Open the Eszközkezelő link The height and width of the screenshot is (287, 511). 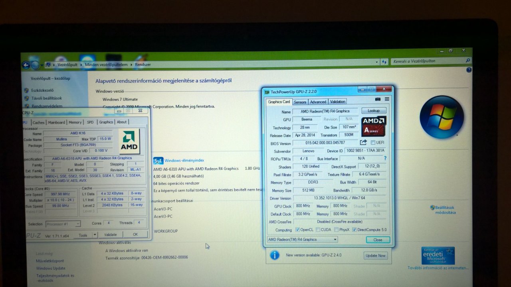[x=42, y=90]
